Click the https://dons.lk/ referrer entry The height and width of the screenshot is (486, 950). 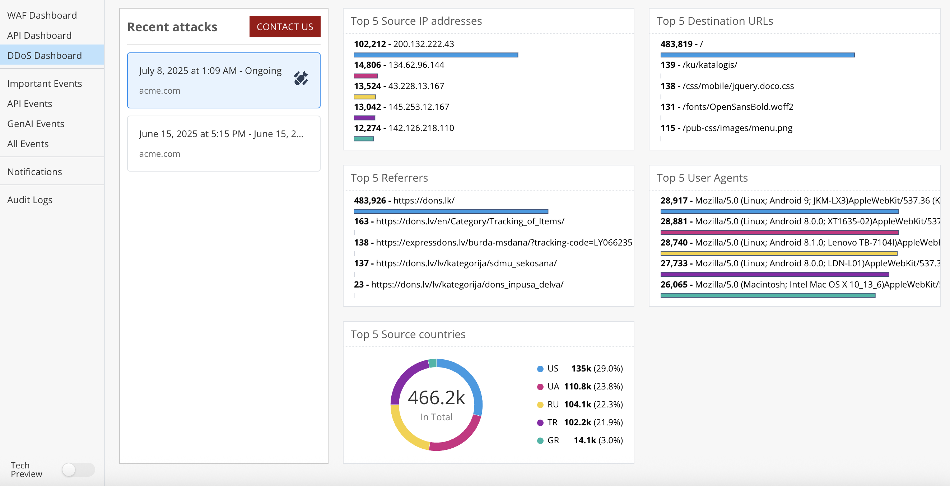(x=423, y=201)
